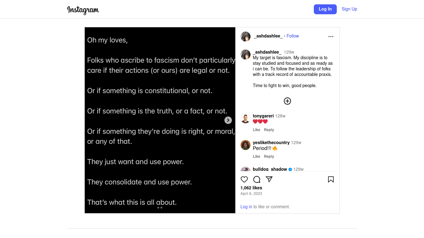The width and height of the screenshot is (424, 238).
Task: Click the 1,062 likes count
Action: [251, 188]
